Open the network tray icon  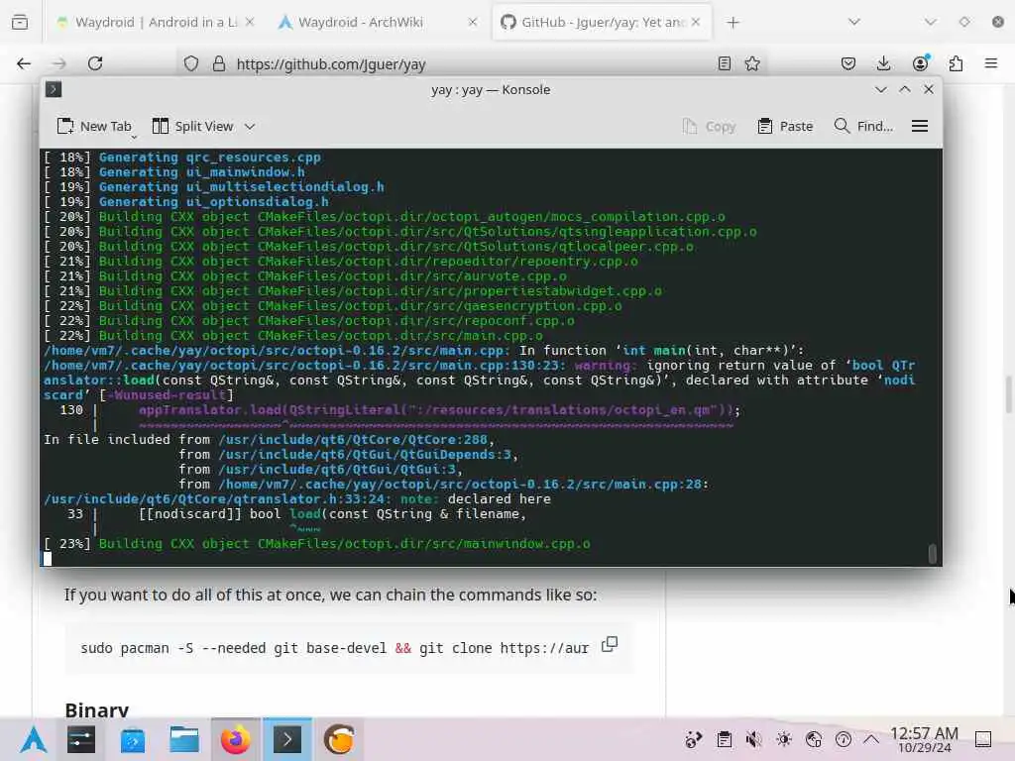814,739
